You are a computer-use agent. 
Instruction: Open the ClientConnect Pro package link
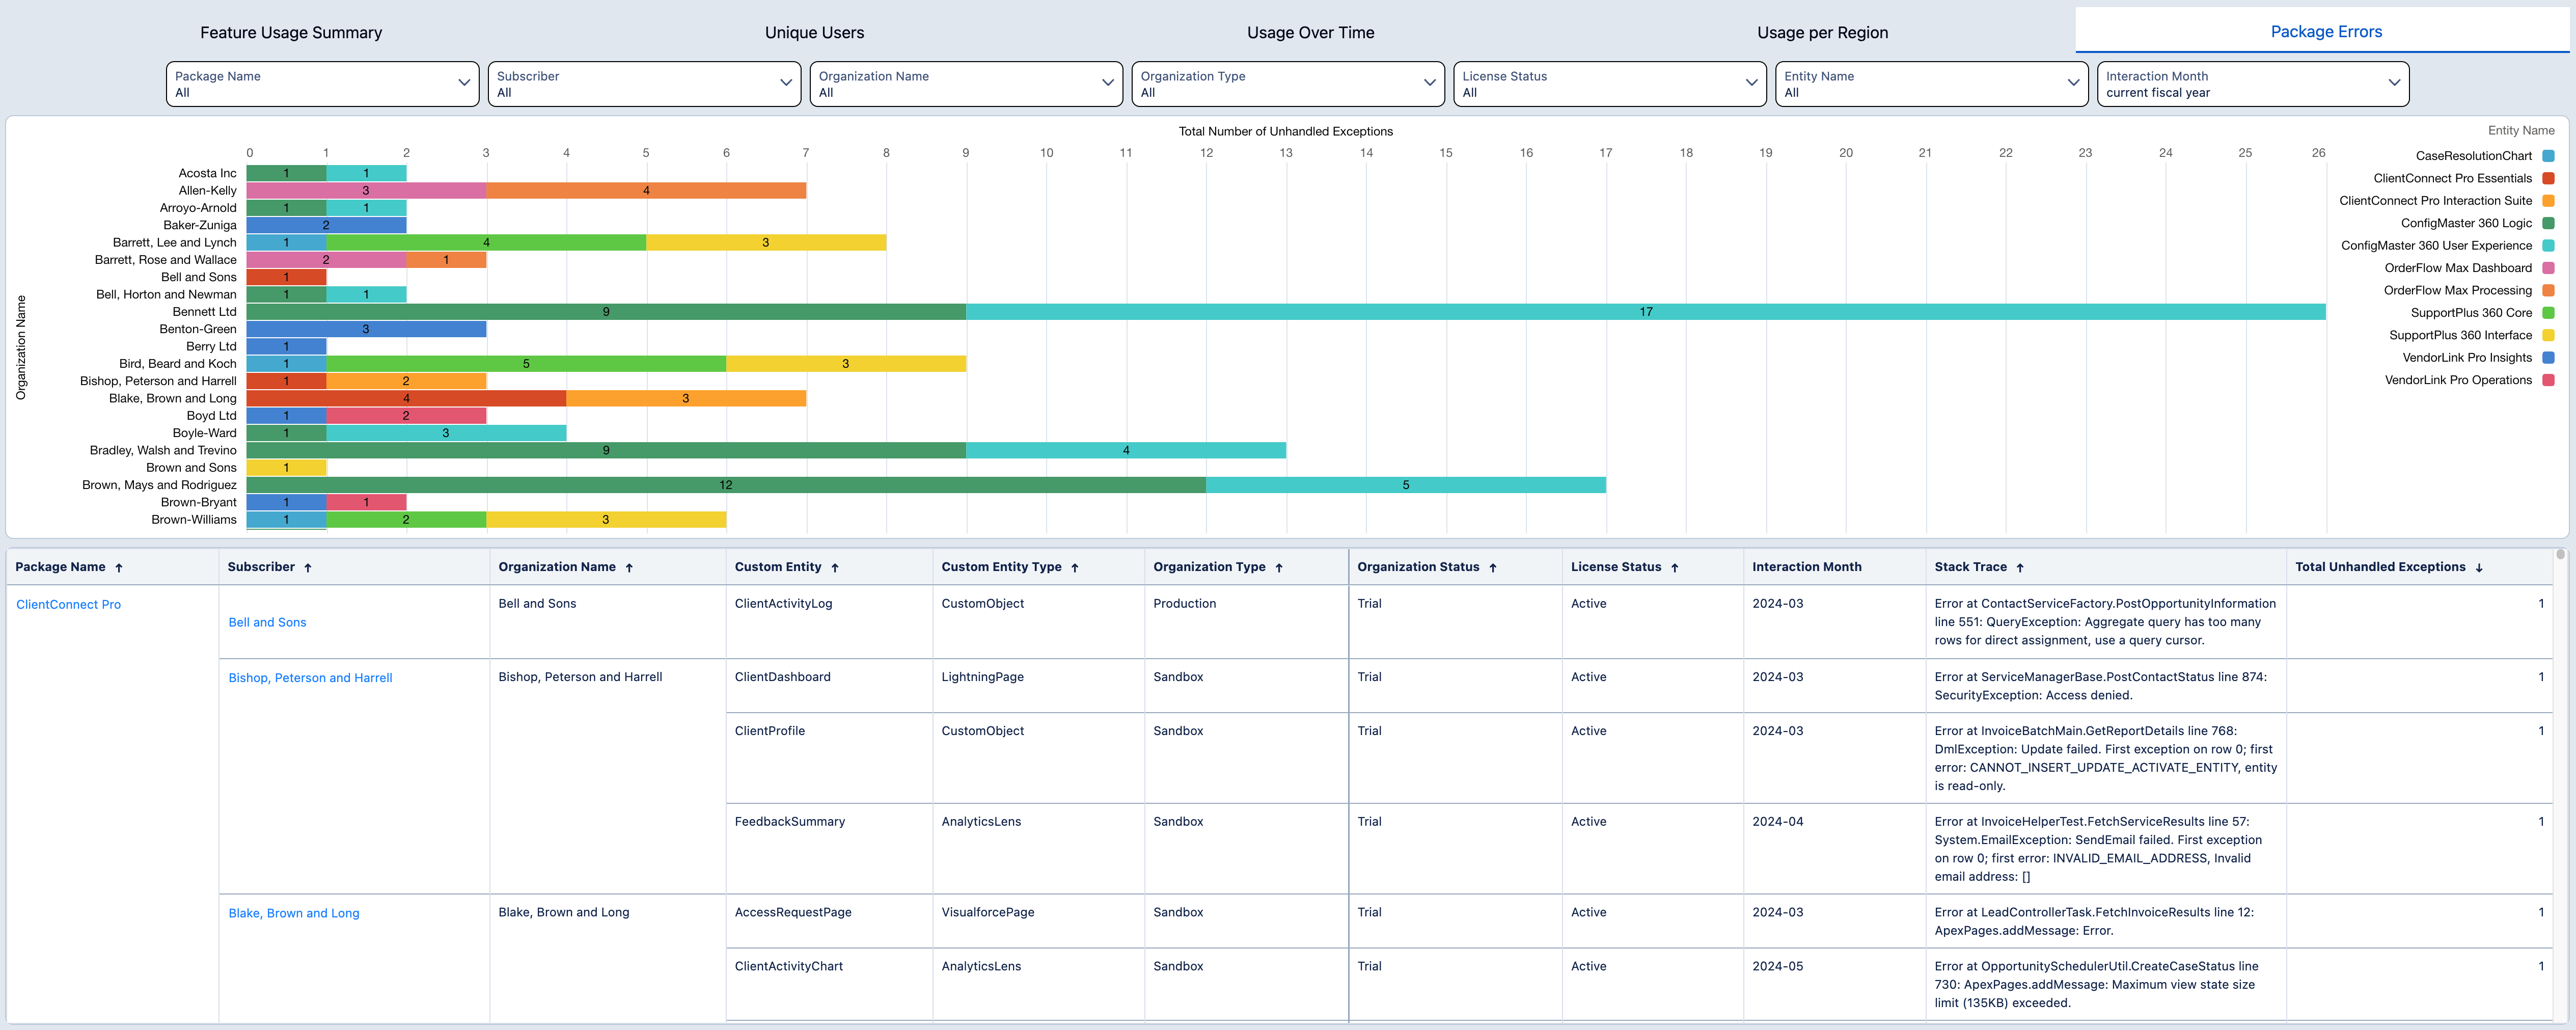[x=68, y=605]
